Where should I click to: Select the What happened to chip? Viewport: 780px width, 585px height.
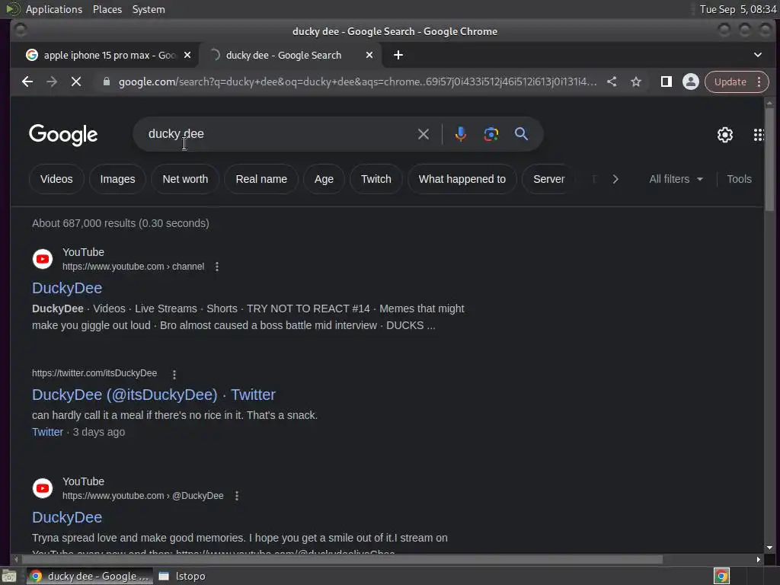462,179
